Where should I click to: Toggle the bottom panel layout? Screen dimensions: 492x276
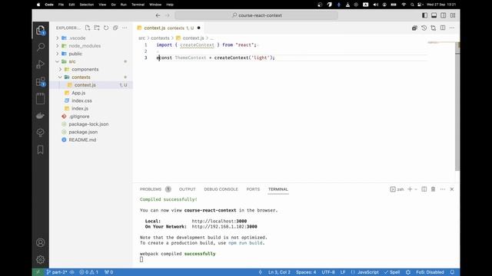[x=434, y=15]
